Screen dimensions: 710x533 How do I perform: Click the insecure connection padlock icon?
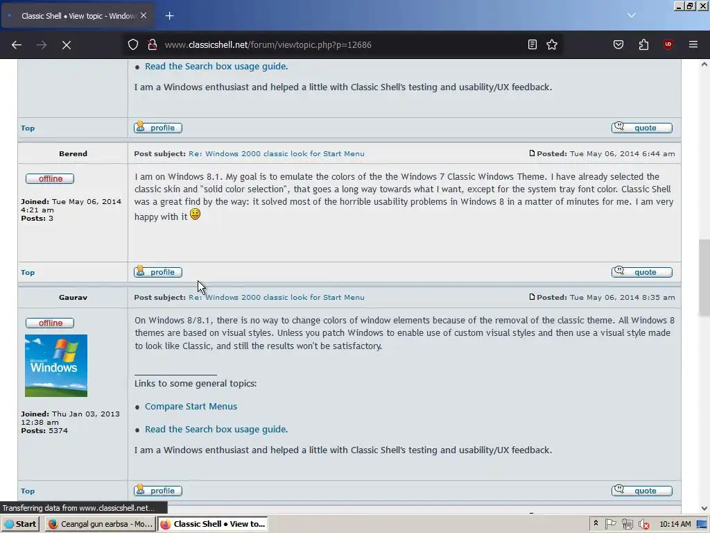153,44
